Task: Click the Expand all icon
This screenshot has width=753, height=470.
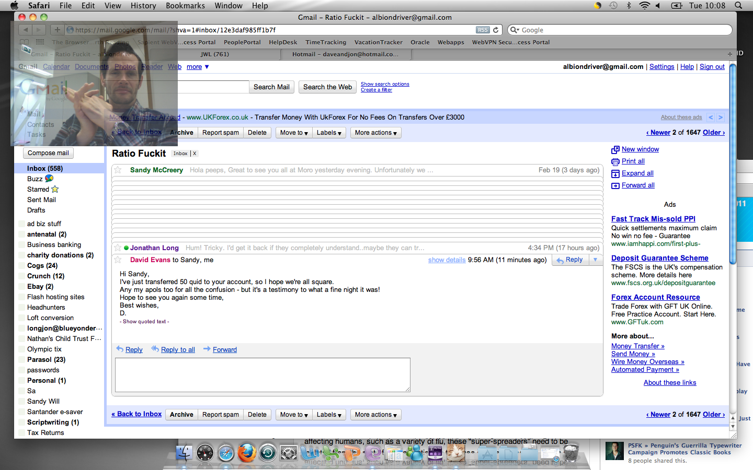Action: point(615,174)
